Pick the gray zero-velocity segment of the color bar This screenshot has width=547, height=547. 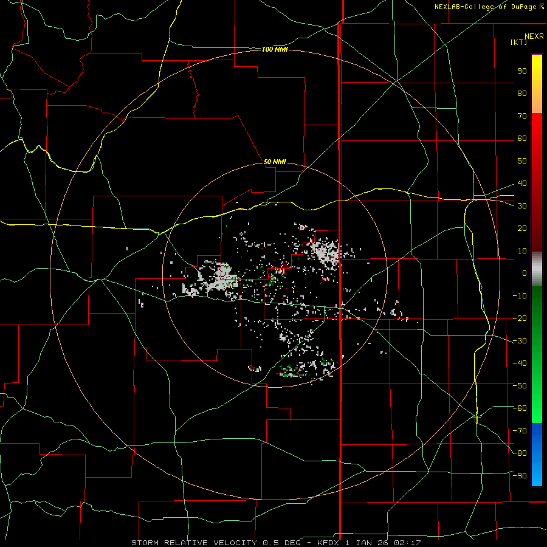(x=537, y=269)
